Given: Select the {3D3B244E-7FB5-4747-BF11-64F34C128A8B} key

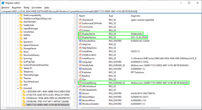Looking at the screenshot, I should click(x=47, y=101).
